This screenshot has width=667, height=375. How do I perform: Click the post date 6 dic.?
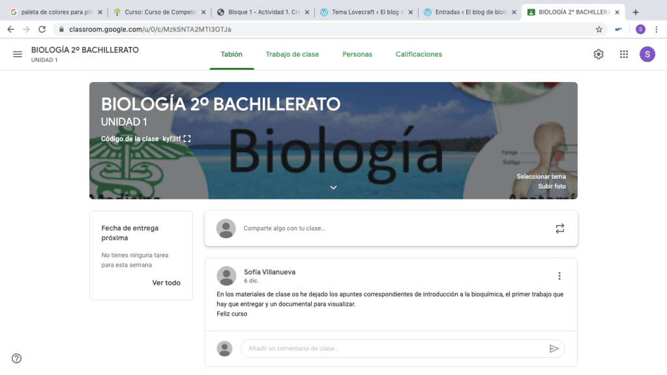pos(251,281)
